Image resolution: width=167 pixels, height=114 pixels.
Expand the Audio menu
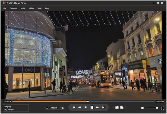coord(23,8)
